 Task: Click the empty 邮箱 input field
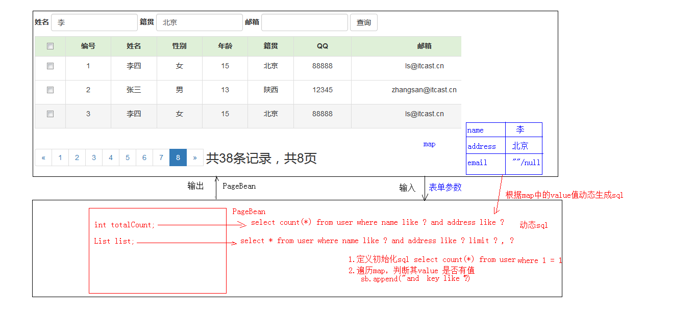click(x=305, y=22)
